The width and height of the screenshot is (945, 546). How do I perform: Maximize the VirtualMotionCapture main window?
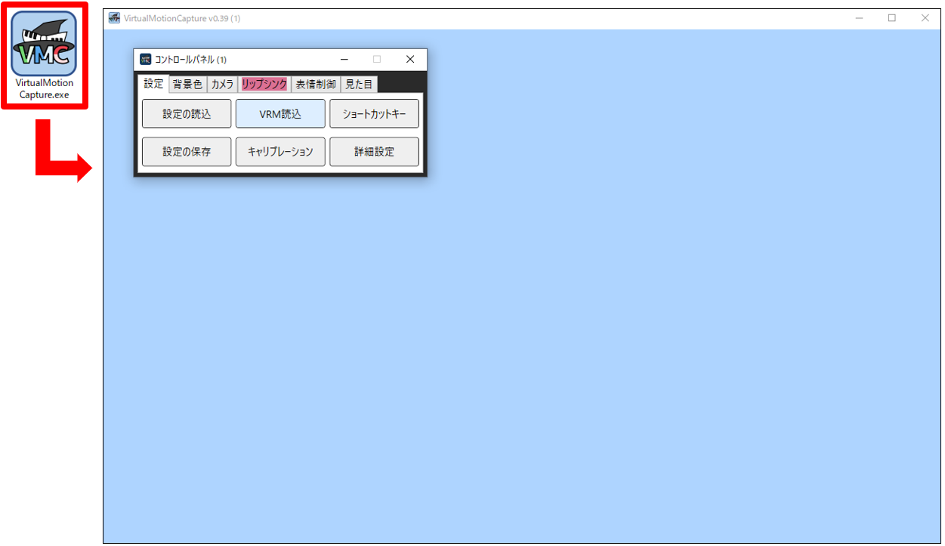[x=892, y=18]
